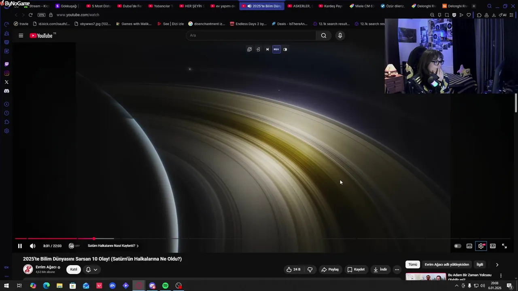Open Twitch from the Opera GX sidebar
Viewport: 518px width, 291px height.
coord(6,64)
